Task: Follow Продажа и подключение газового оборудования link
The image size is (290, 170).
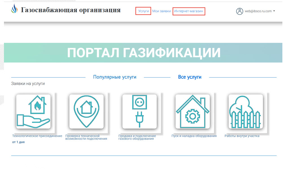Action: (137, 137)
